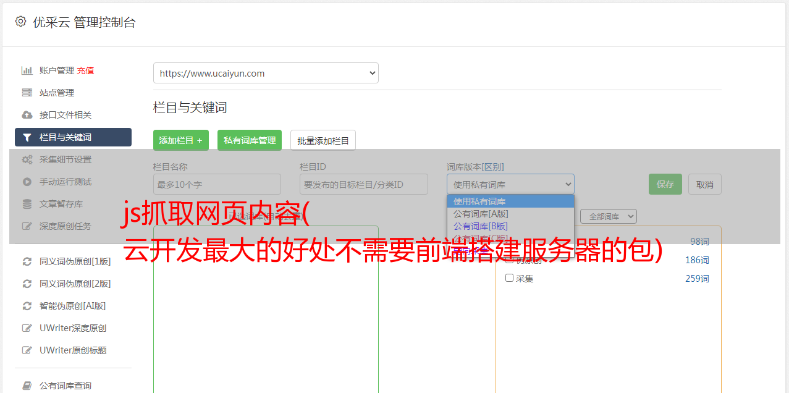Open the 全部词库 filter dropdown
Screen dimensions: 789x393
[x=609, y=216]
